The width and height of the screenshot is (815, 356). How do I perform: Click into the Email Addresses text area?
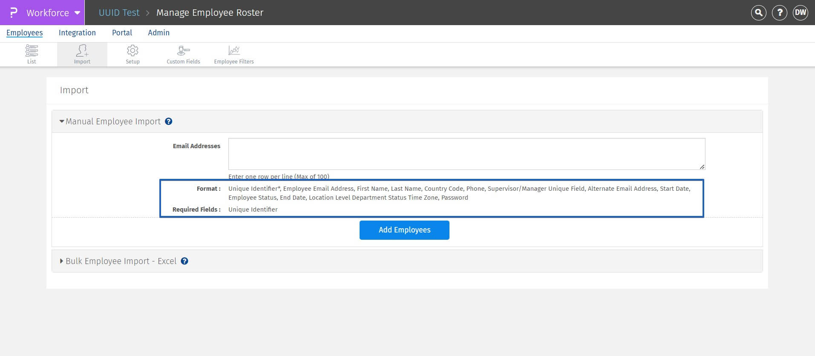[467, 154]
